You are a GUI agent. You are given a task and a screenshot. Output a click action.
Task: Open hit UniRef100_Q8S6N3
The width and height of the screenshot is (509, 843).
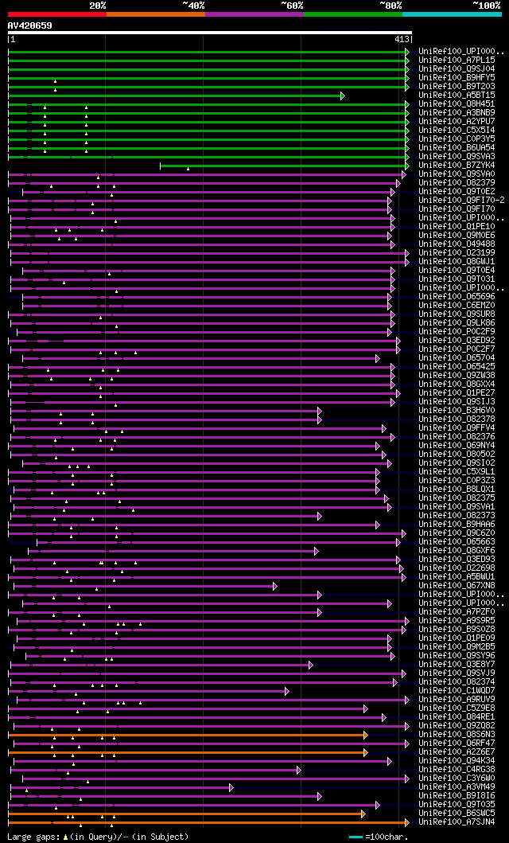[457, 735]
